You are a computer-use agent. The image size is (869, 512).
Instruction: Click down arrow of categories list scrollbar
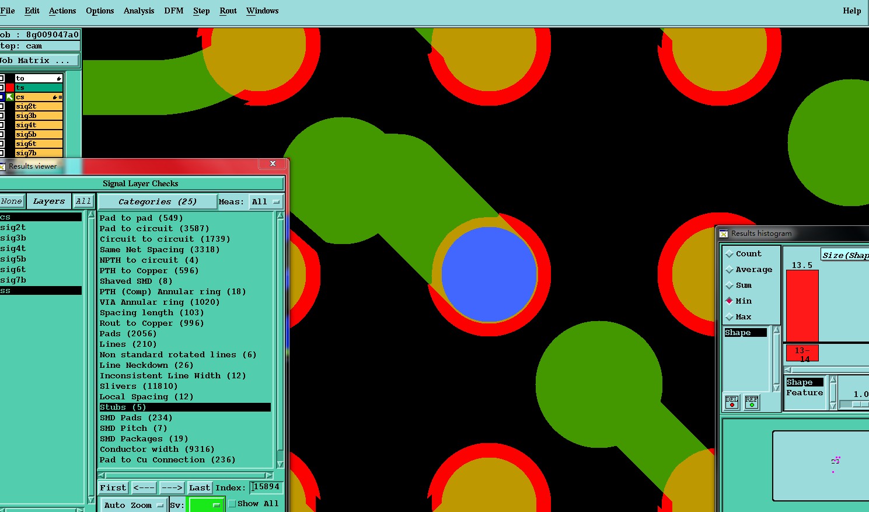point(280,465)
